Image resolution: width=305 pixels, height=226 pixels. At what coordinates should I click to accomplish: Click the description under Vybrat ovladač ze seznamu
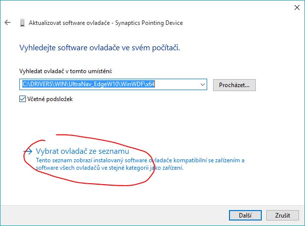(139, 164)
